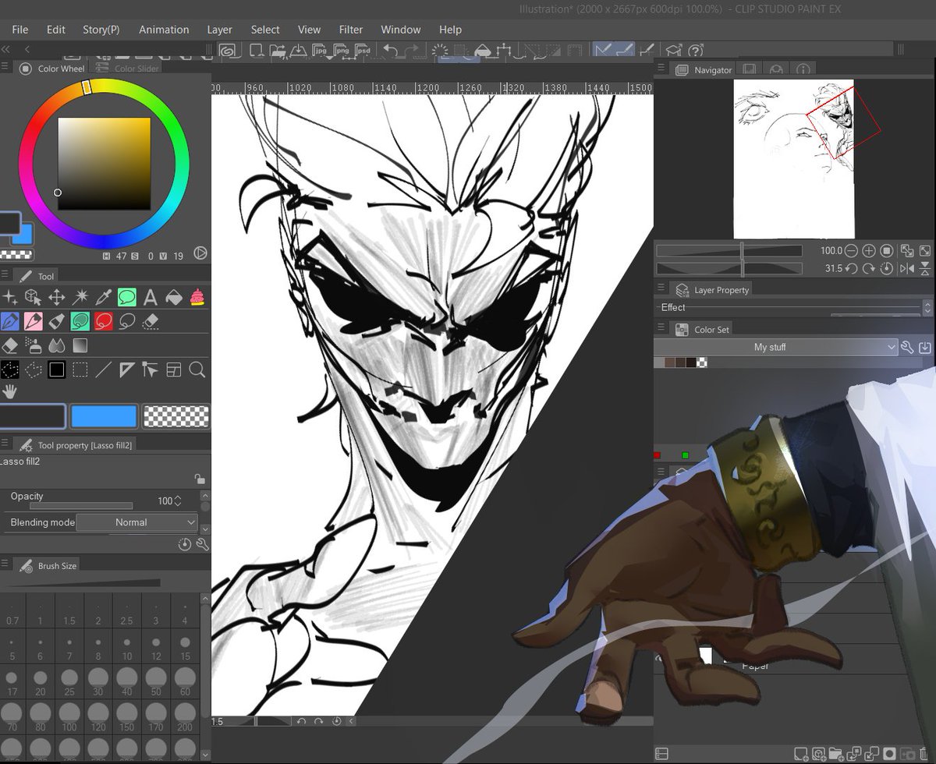Open File menu
The image size is (936, 764).
20,30
